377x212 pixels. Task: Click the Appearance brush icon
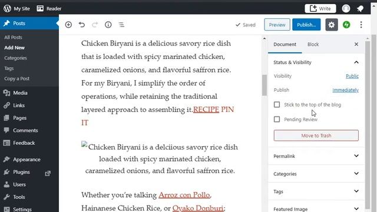pos(6,160)
